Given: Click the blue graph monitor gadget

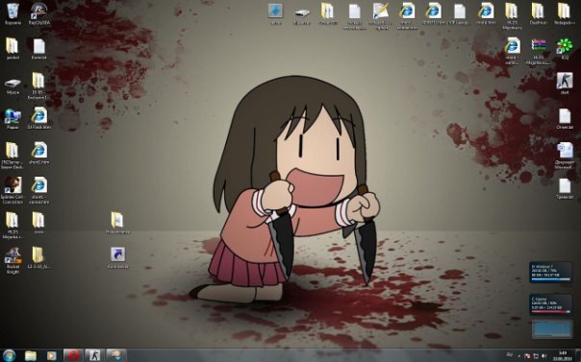Looking at the screenshot, I should [552, 329].
